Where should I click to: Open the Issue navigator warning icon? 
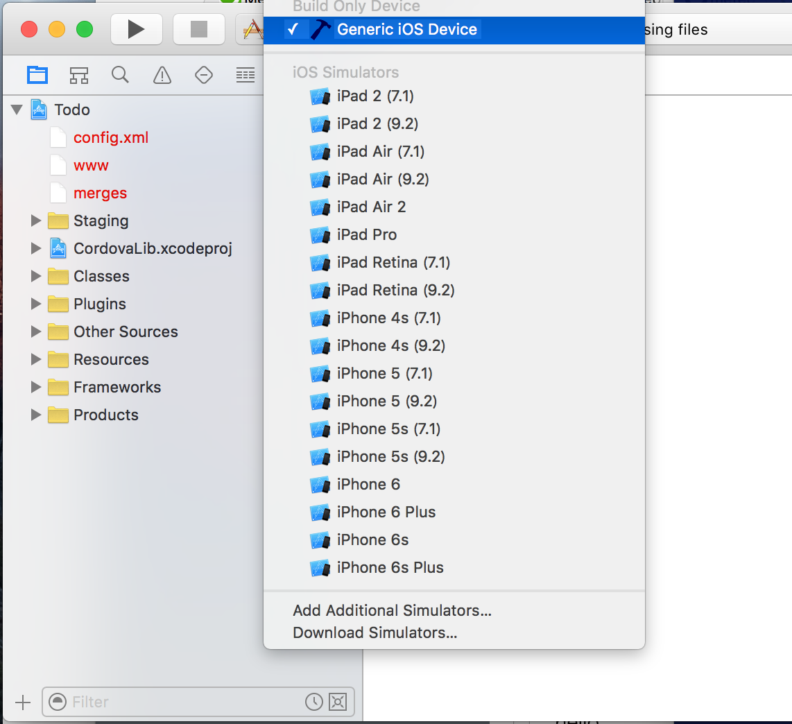[x=162, y=76]
